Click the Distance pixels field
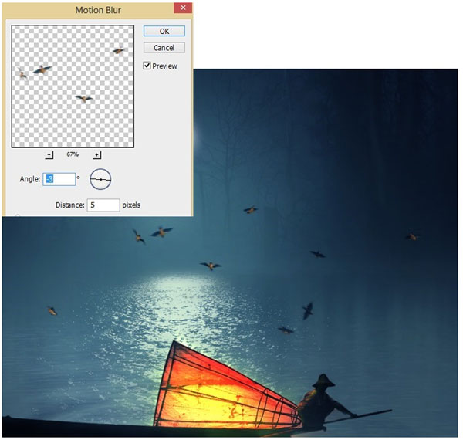The image size is (463, 440). click(x=103, y=205)
